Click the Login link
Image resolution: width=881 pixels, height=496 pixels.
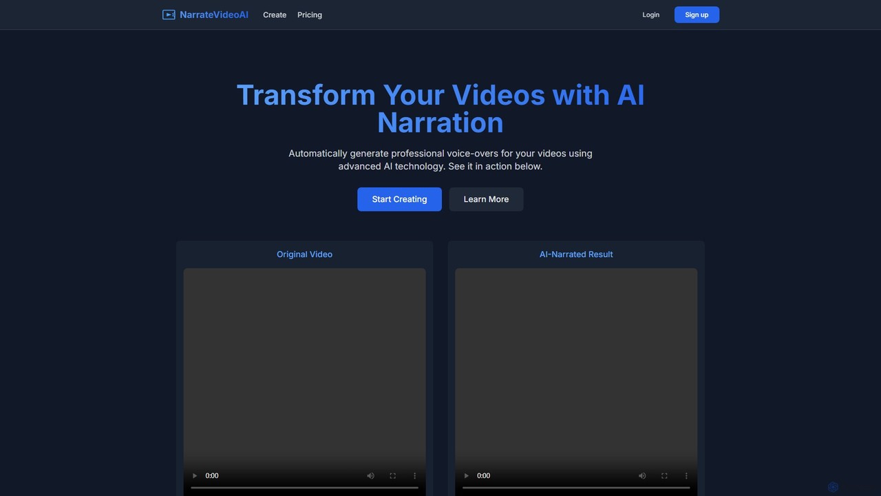pos(651,14)
